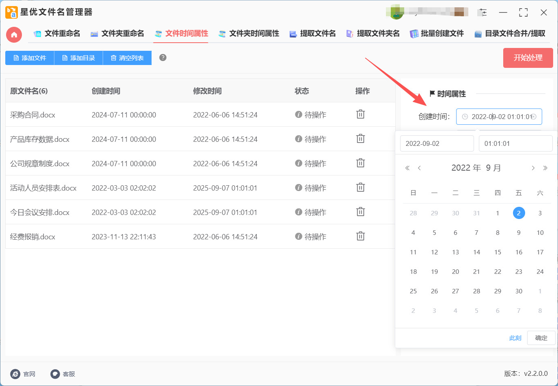Click the 此刻 link for current time
This screenshot has width=558, height=386.
point(515,338)
